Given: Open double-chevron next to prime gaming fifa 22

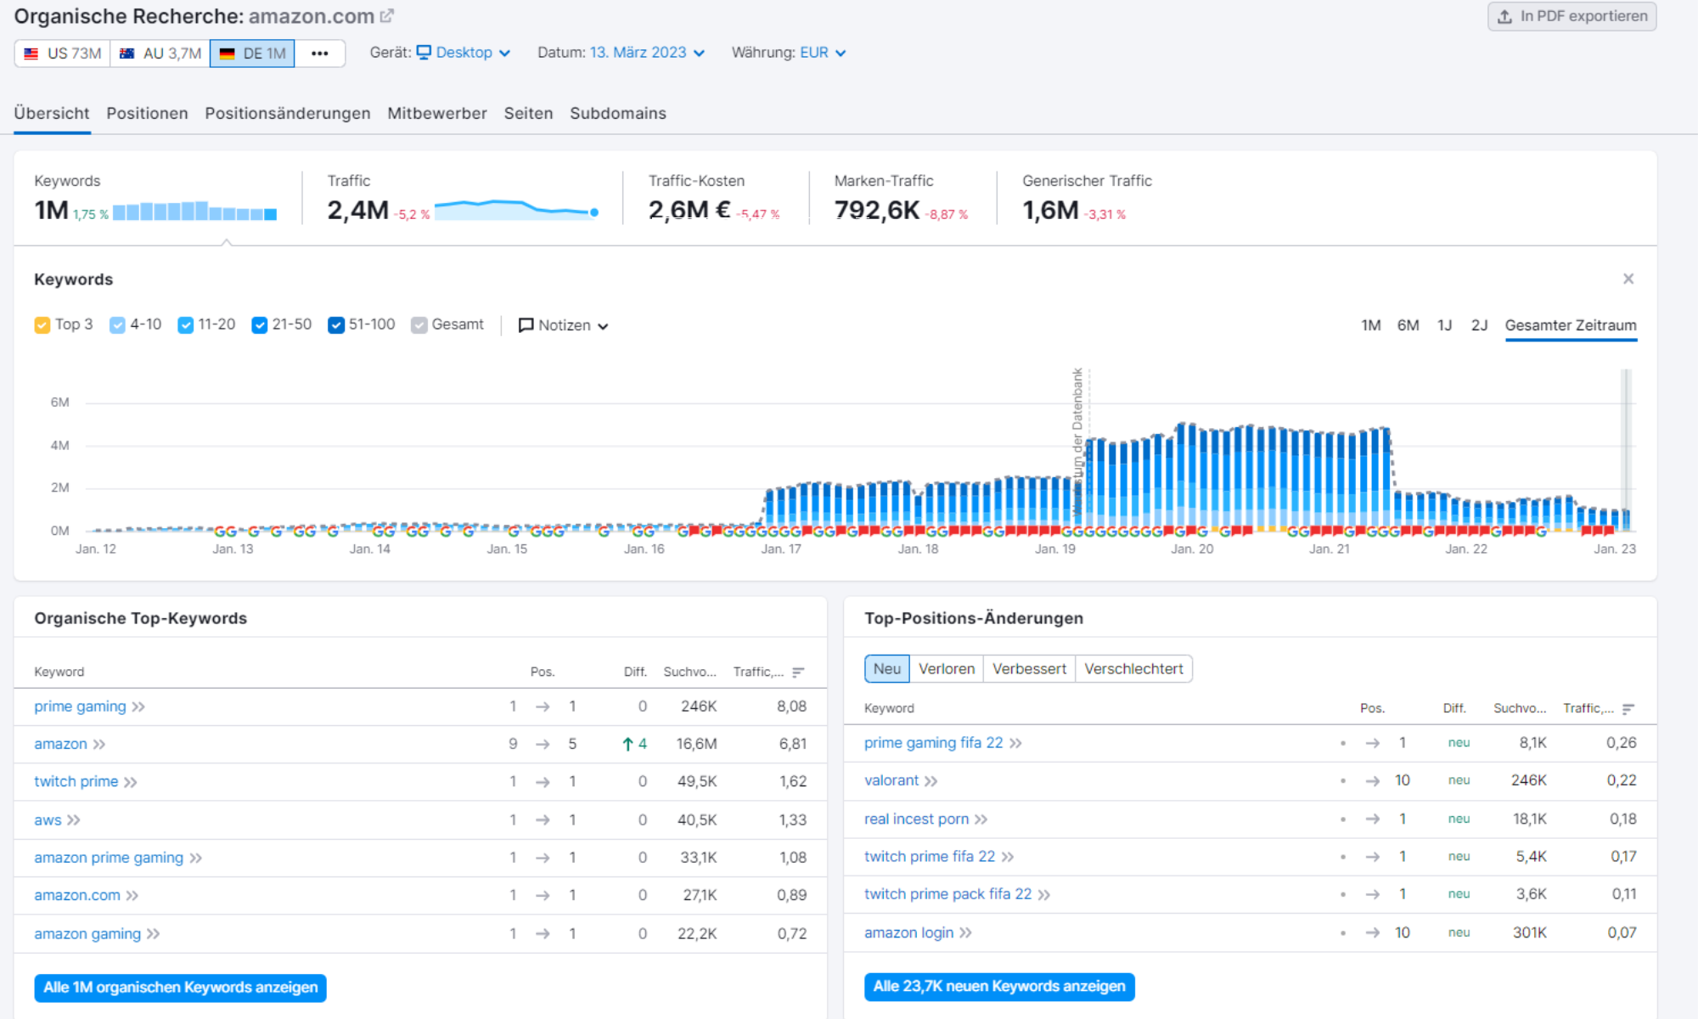Looking at the screenshot, I should pyautogui.click(x=1015, y=744).
